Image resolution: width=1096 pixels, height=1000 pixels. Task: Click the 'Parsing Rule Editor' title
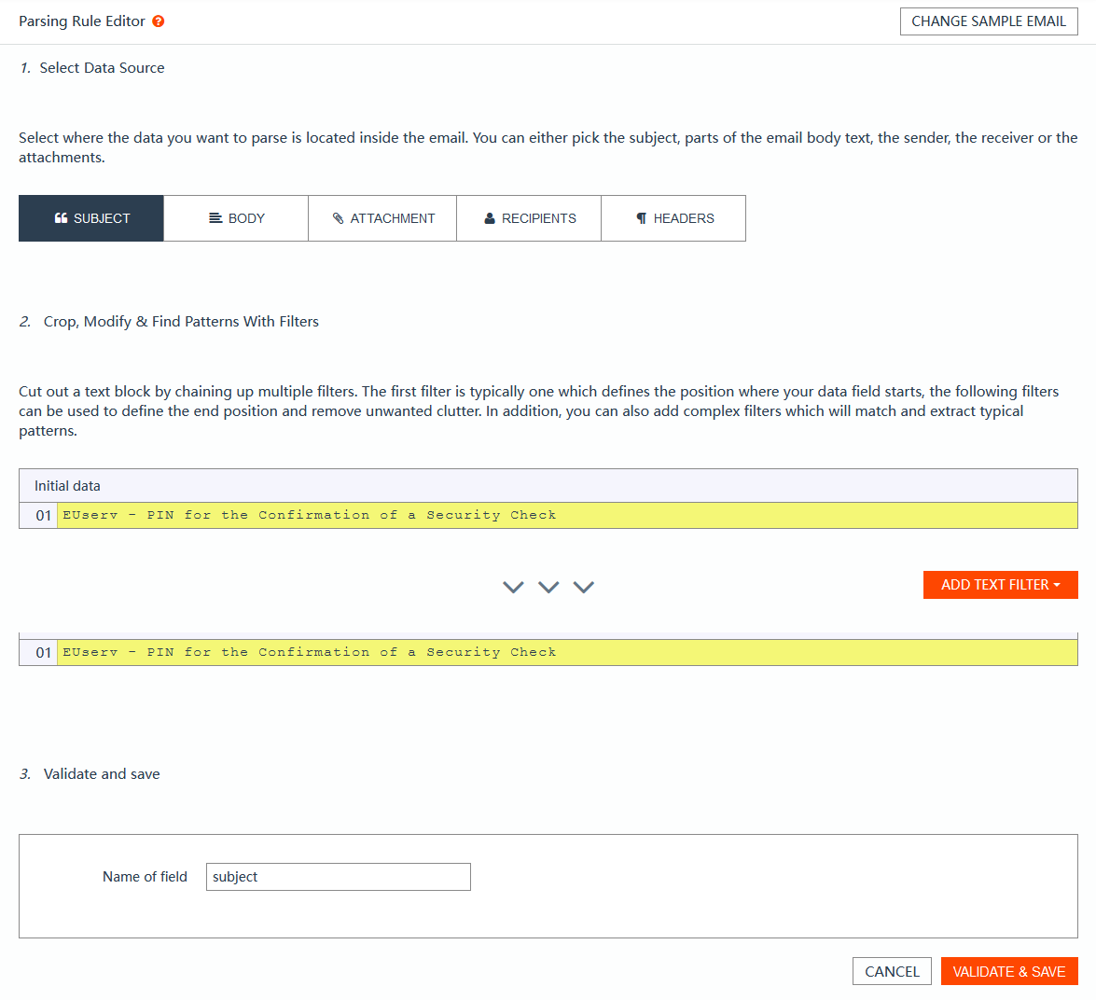pos(82,21)
